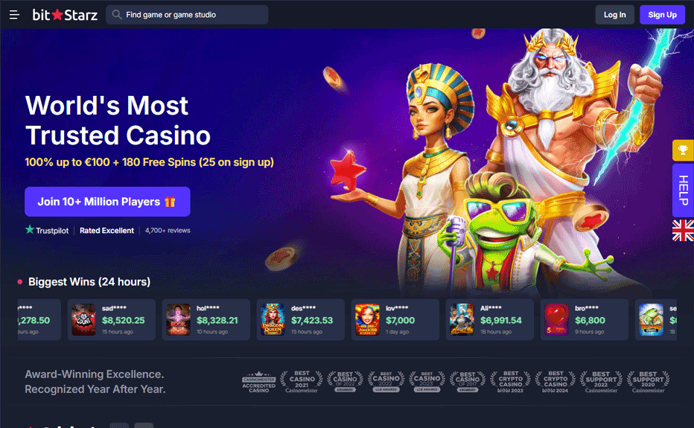The height and width of the screenshot is (428, 694).
Task: Click the bitStarz logo
Action: pos(65,15)
